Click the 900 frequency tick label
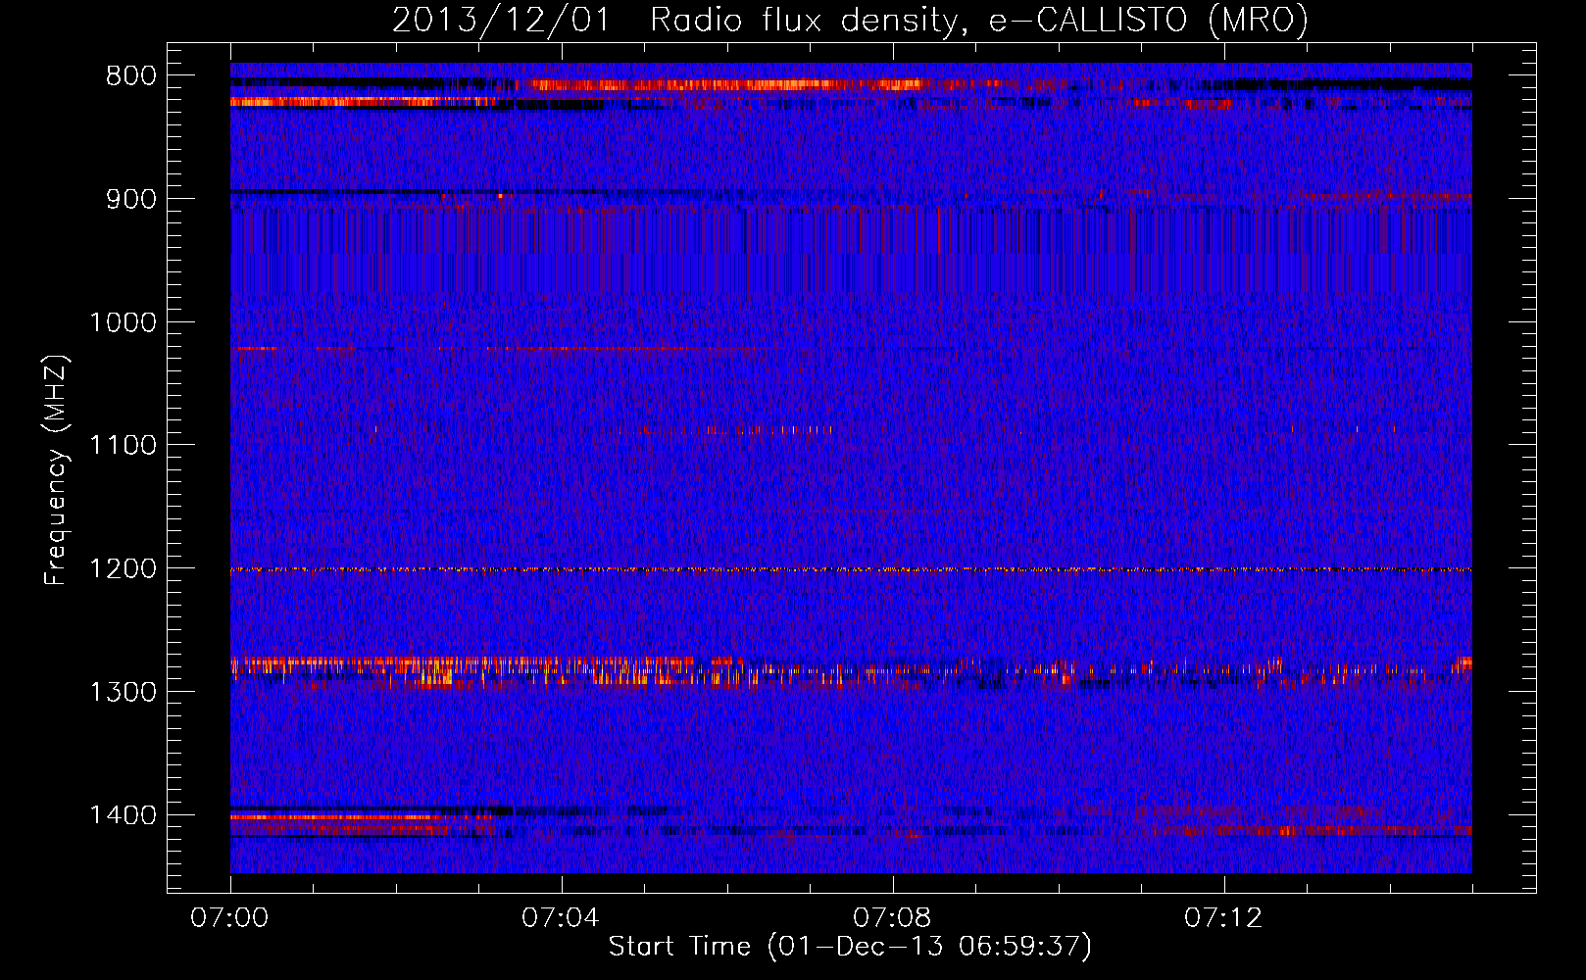Viewport: 1586px width, 980px height. [131, 199]
